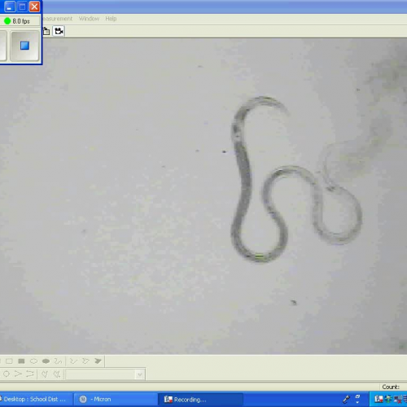Open the Measurement menu
407x407 pixels.
coord(58,19)
